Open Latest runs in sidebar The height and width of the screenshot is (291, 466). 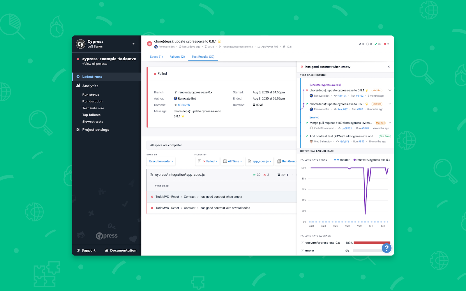107,77
